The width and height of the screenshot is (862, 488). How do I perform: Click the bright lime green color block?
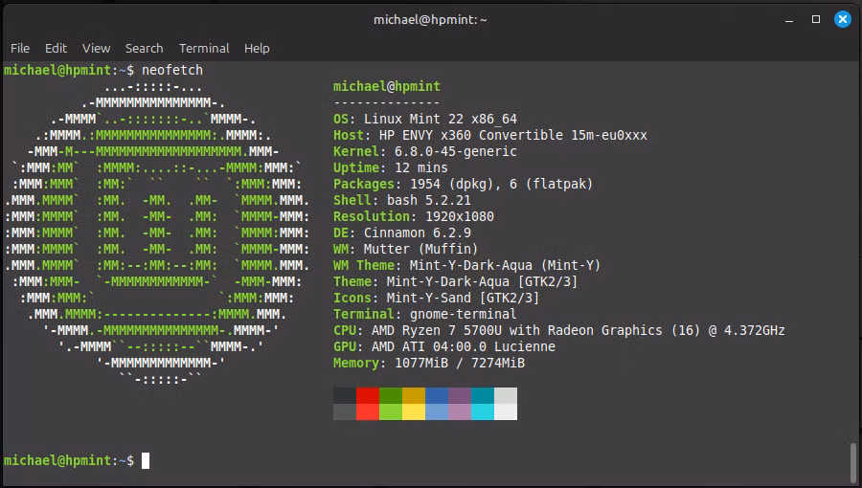[391, 411]
